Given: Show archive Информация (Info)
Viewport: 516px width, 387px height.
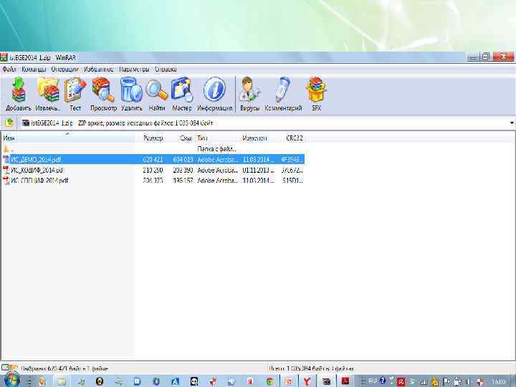Looking at the screenshot, I should 214,95.
